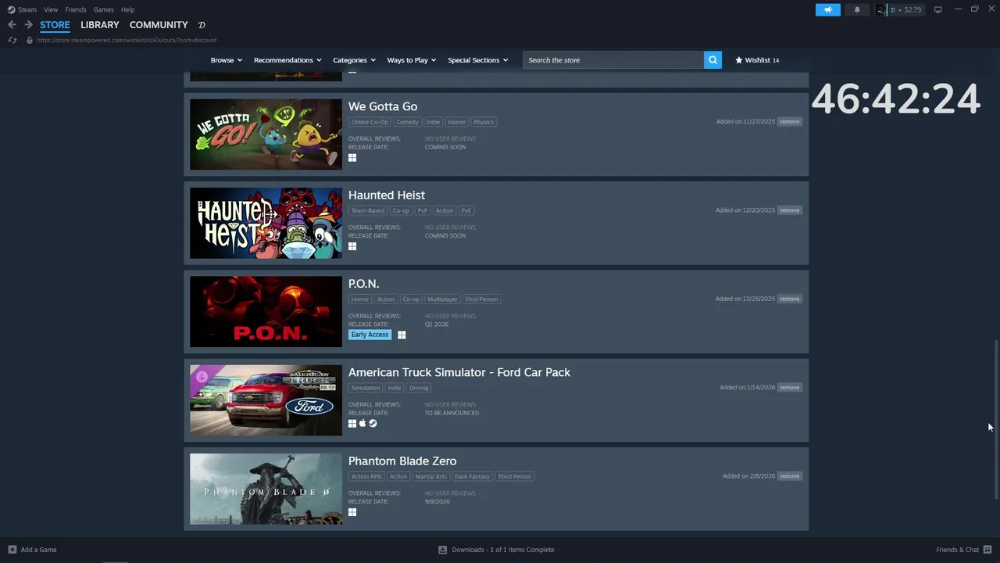Image resolution: width=1000 pixels, height=563 pixels.
Task: Click the search magnifier button
Action: pyautogui.click(x=712, y=60)
